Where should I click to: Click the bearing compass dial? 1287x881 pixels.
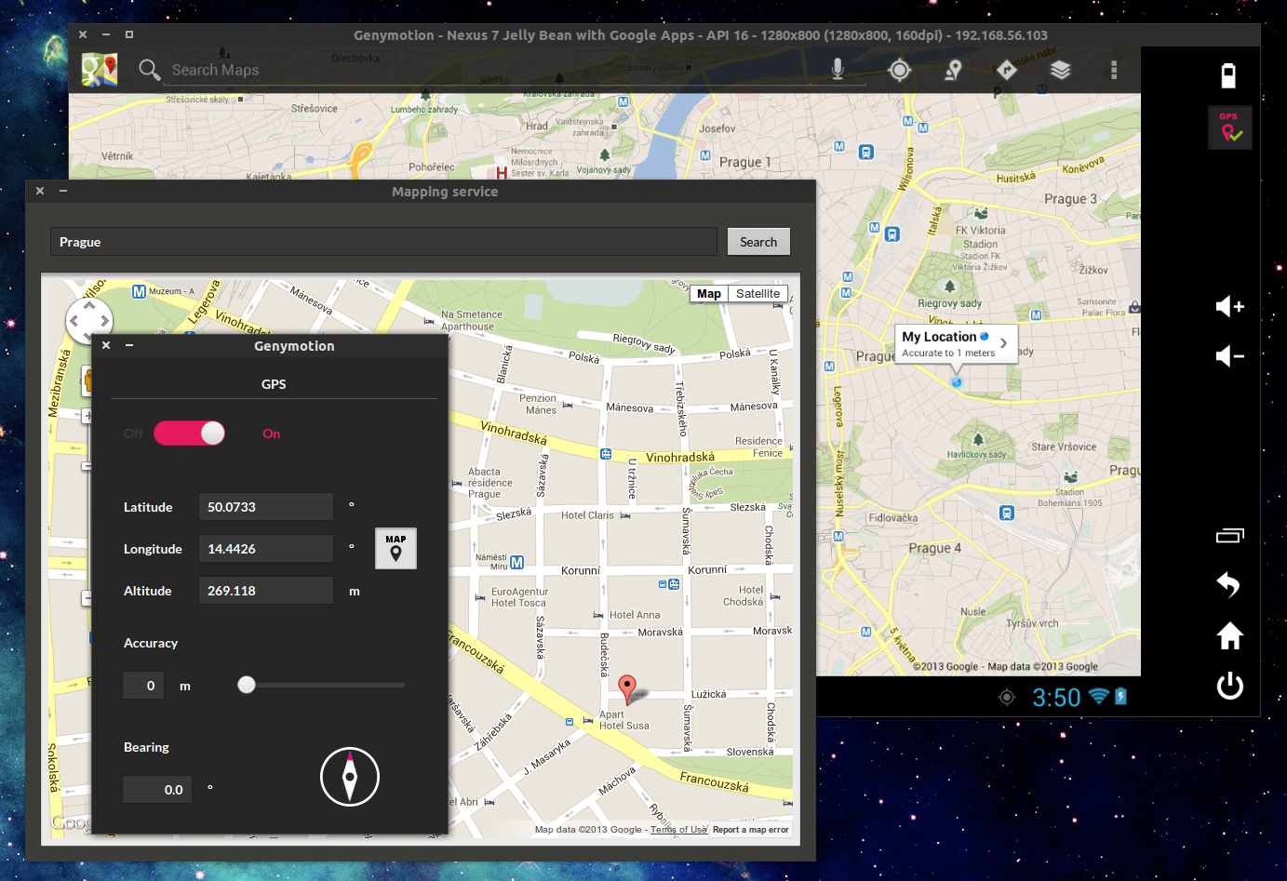350,777
